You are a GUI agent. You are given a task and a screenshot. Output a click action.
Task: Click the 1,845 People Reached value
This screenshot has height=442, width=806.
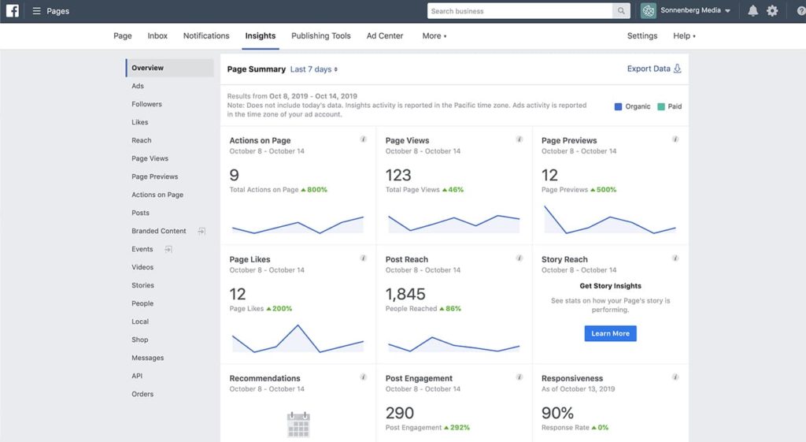pyautogui.click(x=405, y=294)
